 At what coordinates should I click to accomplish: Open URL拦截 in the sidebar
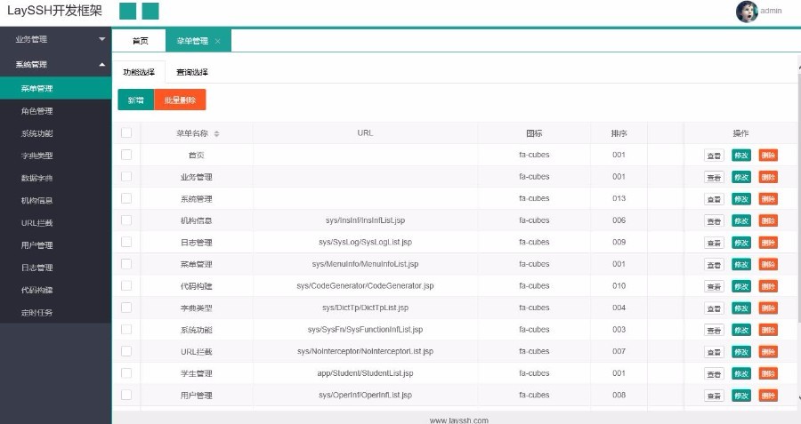(x=56, y=223)
